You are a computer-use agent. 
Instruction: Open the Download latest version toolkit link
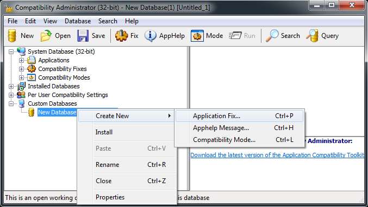[x=277, y=155]
